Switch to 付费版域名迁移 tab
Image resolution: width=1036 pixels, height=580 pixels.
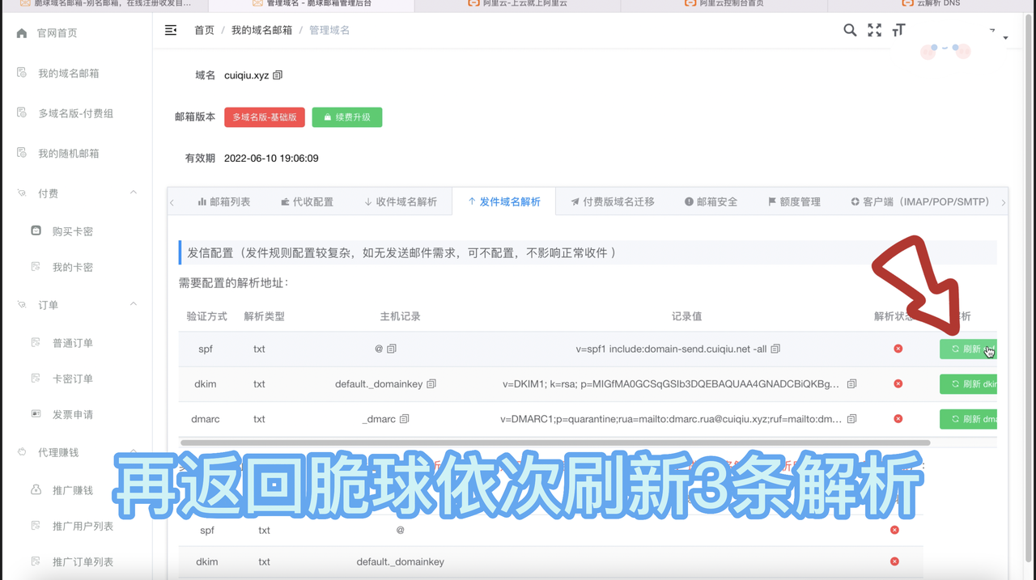click(613, 201)
